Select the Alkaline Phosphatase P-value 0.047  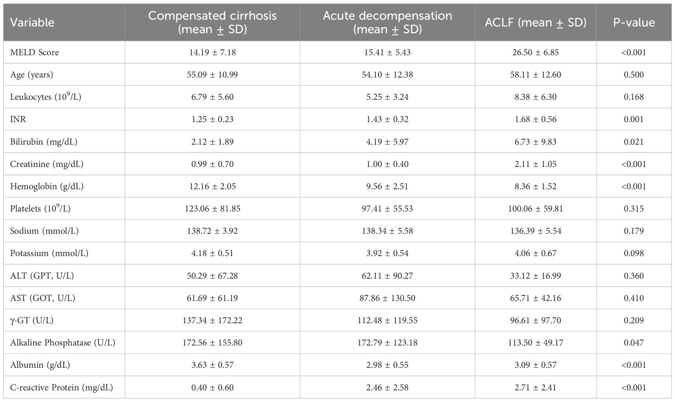[633, 343]
